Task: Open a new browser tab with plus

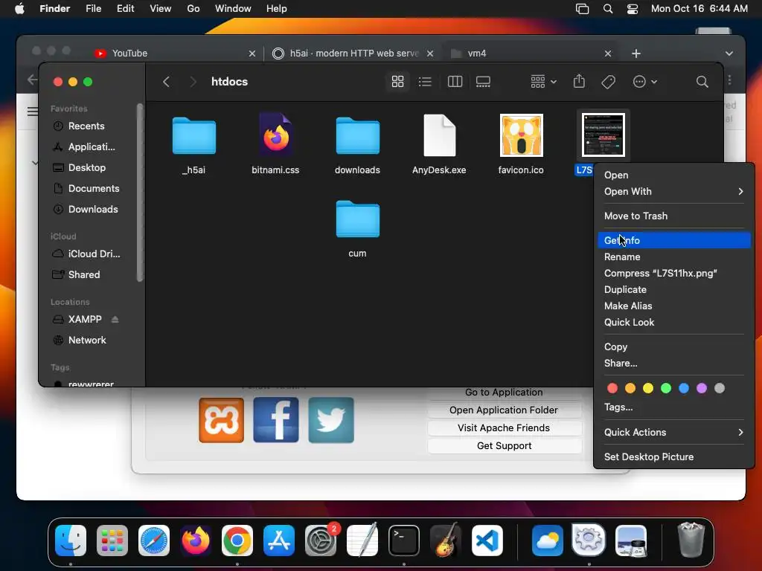Action: (x=636, y=54)
